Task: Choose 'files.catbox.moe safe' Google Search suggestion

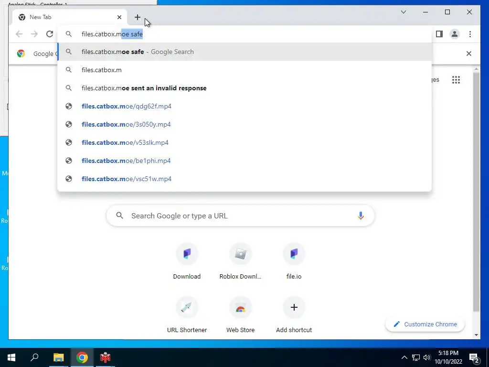Action: [244, 52]
